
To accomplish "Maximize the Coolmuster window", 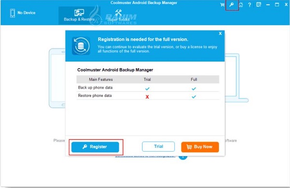I will pyautogui.click(x=277, y=5).
